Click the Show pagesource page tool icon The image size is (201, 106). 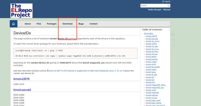(173, 35)
